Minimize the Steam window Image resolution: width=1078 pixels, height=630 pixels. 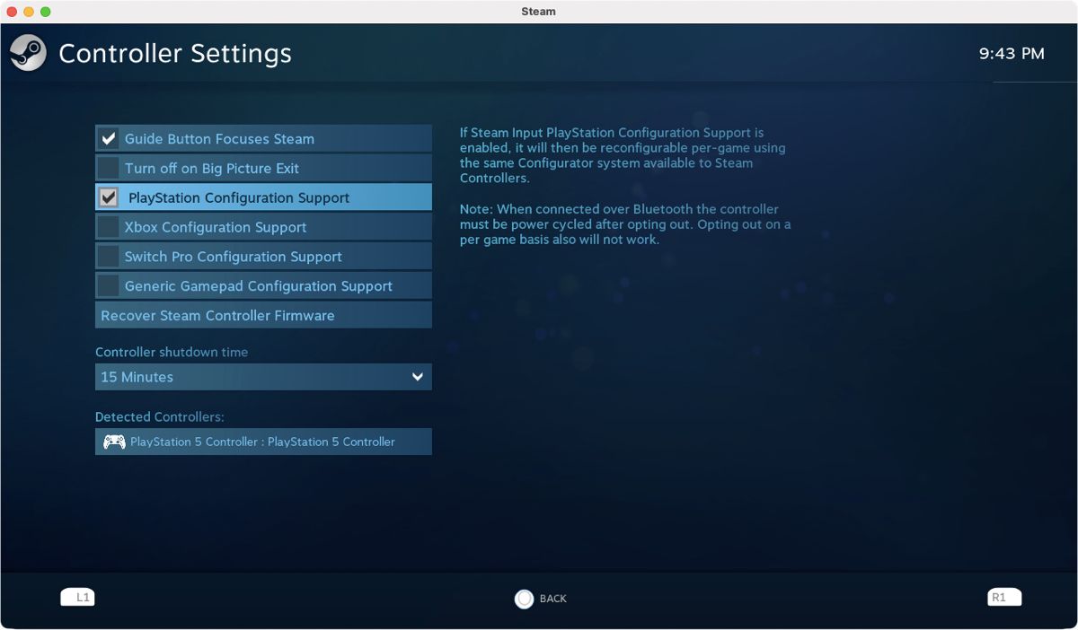(x=29, y=12)
